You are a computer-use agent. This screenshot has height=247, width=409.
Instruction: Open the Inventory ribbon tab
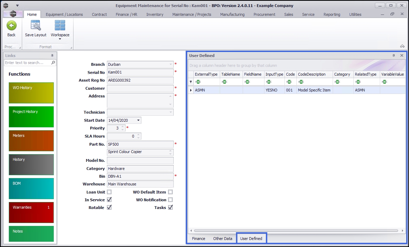click(155, 14)
